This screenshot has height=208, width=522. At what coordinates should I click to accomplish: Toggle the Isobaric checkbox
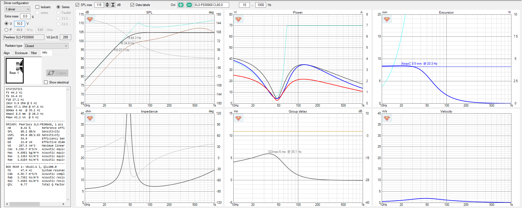coord(38,7)
